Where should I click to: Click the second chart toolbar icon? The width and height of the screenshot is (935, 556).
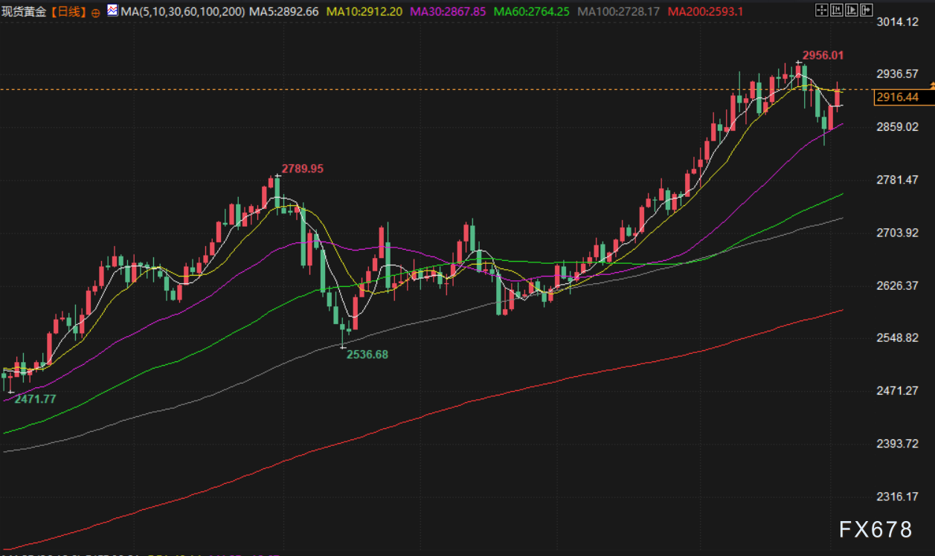pos(836,10)
